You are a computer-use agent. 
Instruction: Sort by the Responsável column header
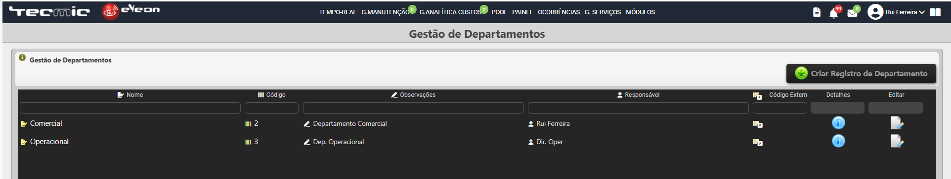pyautogui.click(x=638, y=95)
